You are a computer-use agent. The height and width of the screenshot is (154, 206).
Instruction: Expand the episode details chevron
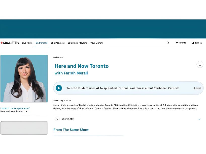tap(199, 119)
